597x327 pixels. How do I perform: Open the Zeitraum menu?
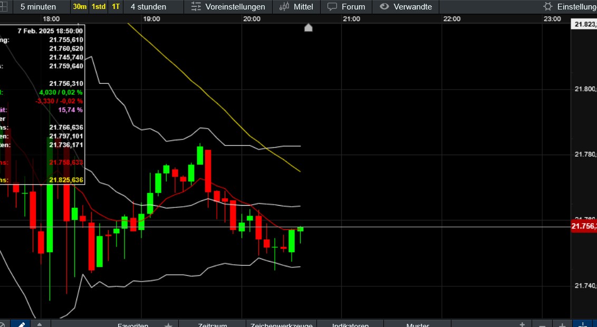[x=212, y=325]
